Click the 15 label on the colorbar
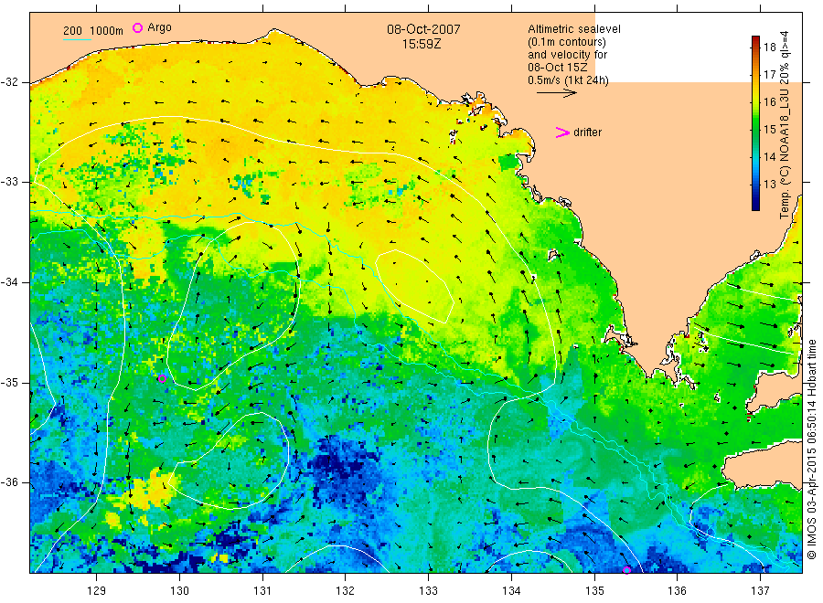The image size is (823, 603). pyautogui.click(x=769, y=130)
